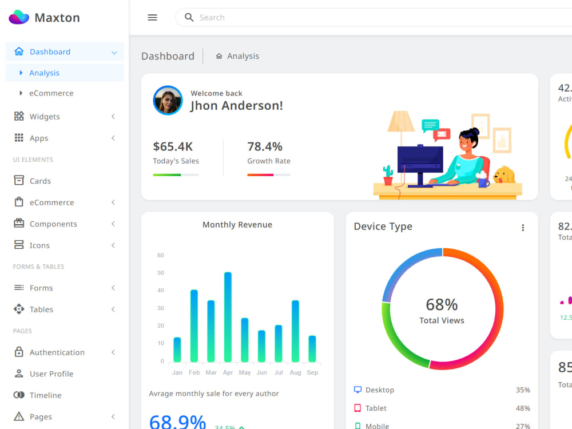
Task: Open the Cards menu item
Action: [65, 181]
